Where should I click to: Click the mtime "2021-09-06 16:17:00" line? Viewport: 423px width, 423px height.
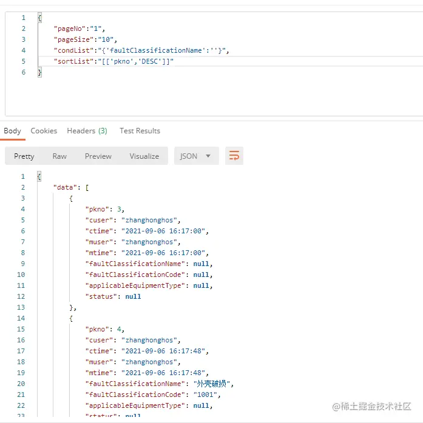pyautogui.click(x=147, y=253)
